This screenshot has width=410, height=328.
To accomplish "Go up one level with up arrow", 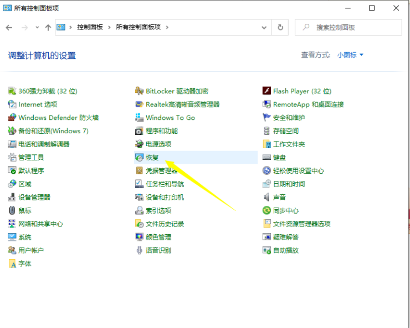I will click(x=48, y=27).
